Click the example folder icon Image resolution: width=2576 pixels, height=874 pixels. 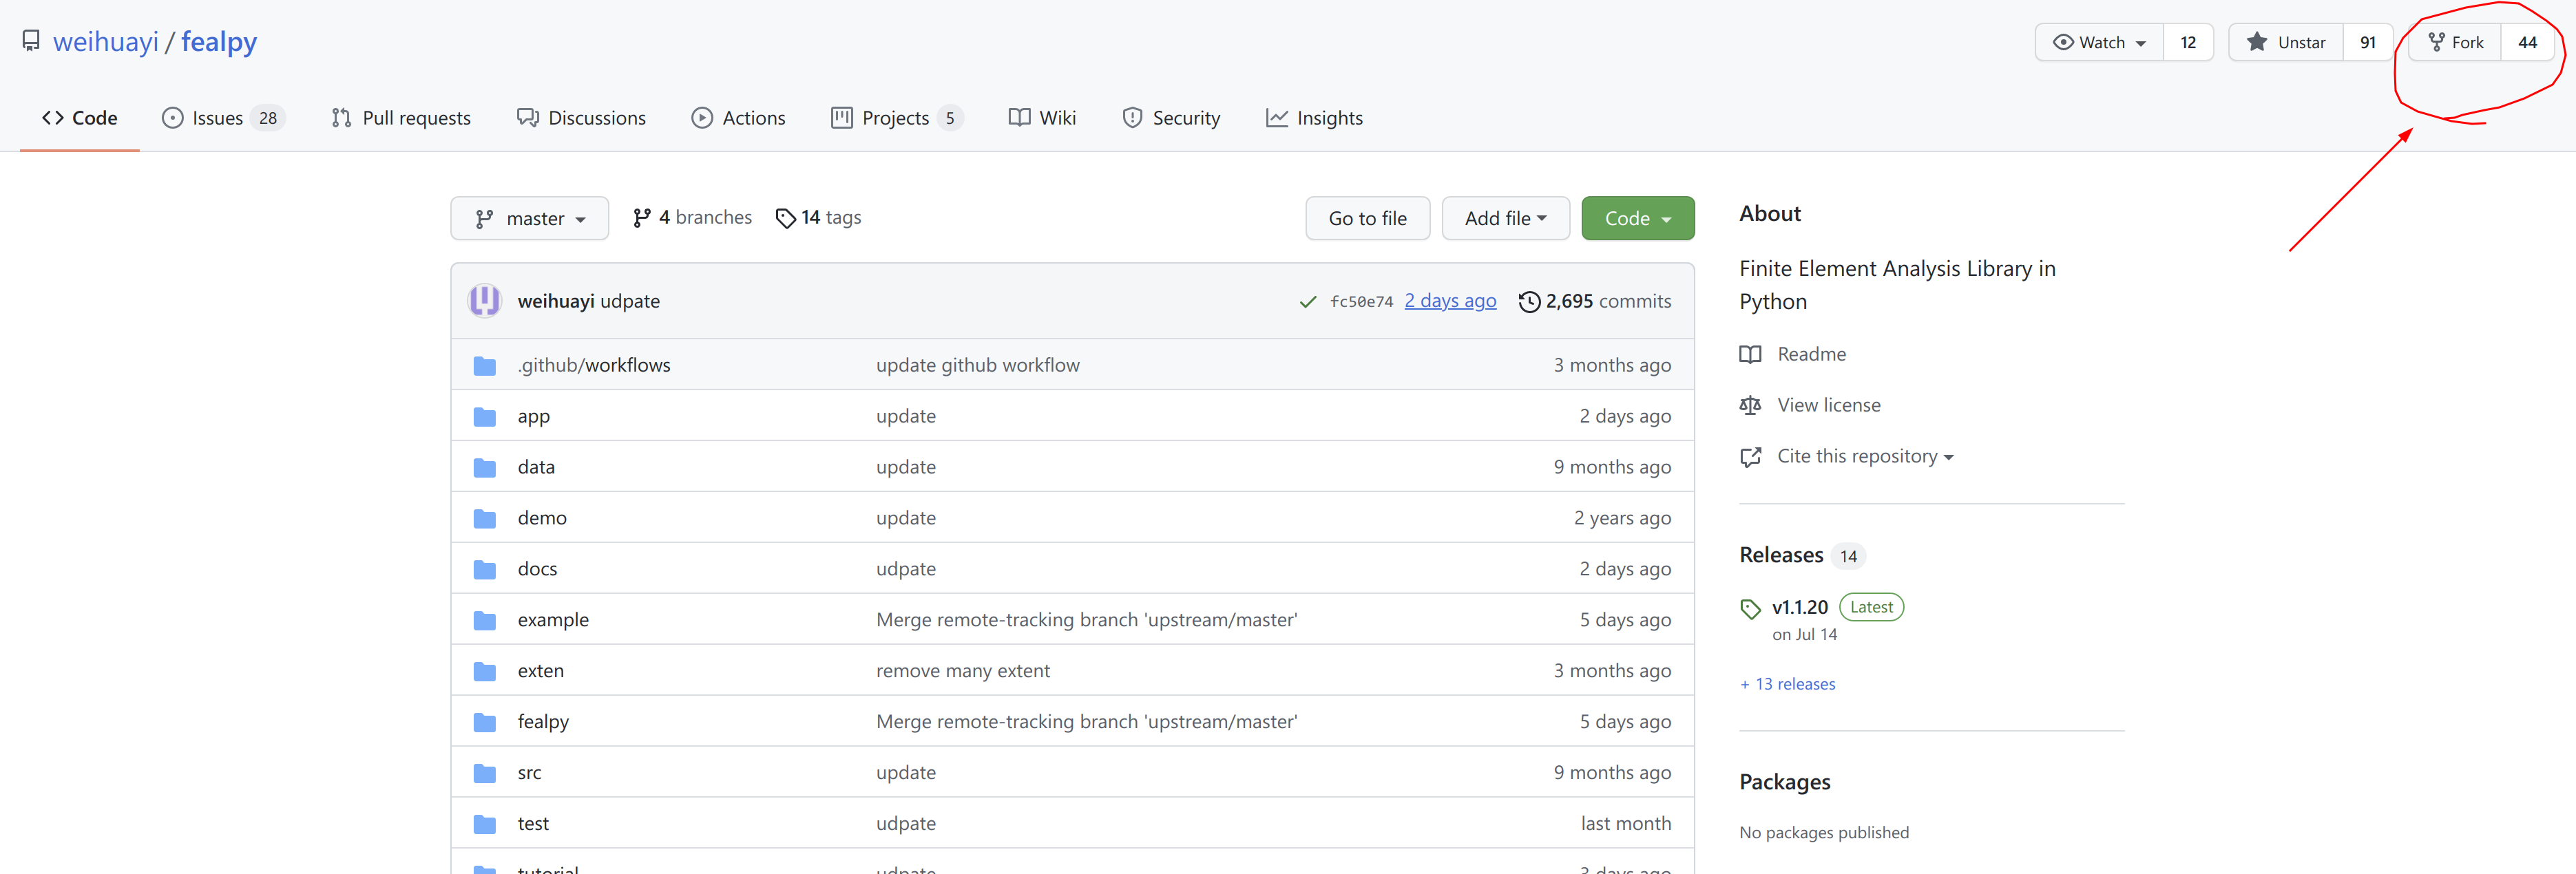pyautogui.click(x=485, y=620)
